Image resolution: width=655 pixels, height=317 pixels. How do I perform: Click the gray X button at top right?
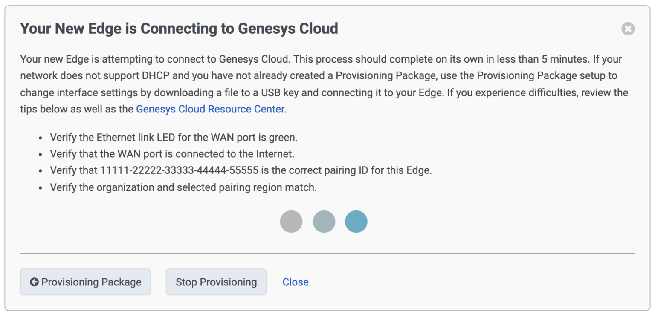coord(628,29)
